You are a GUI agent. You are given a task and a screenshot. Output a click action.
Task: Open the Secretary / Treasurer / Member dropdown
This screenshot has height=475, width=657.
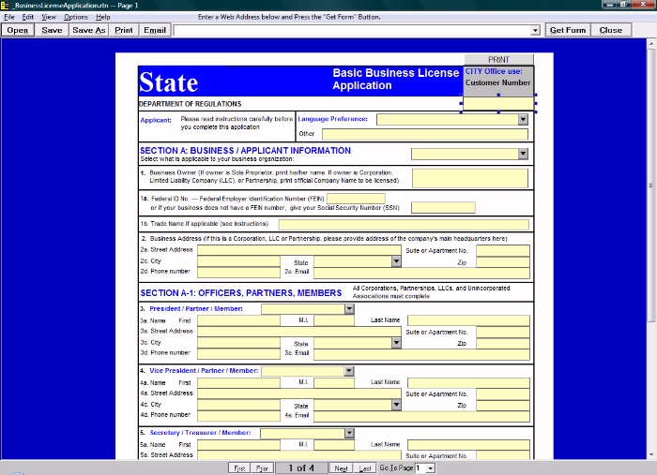[x=349, y=433]
